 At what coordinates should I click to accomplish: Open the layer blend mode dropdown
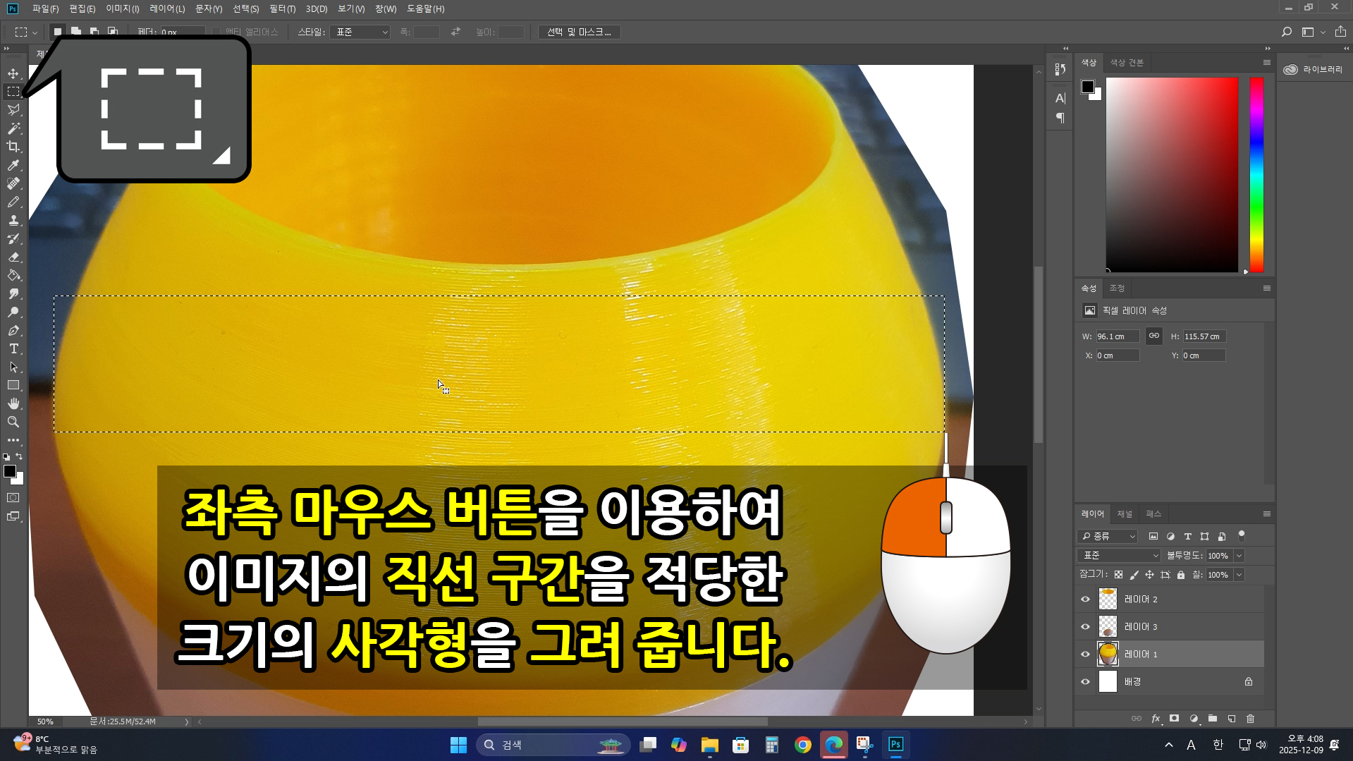[x=1119, y=556]
